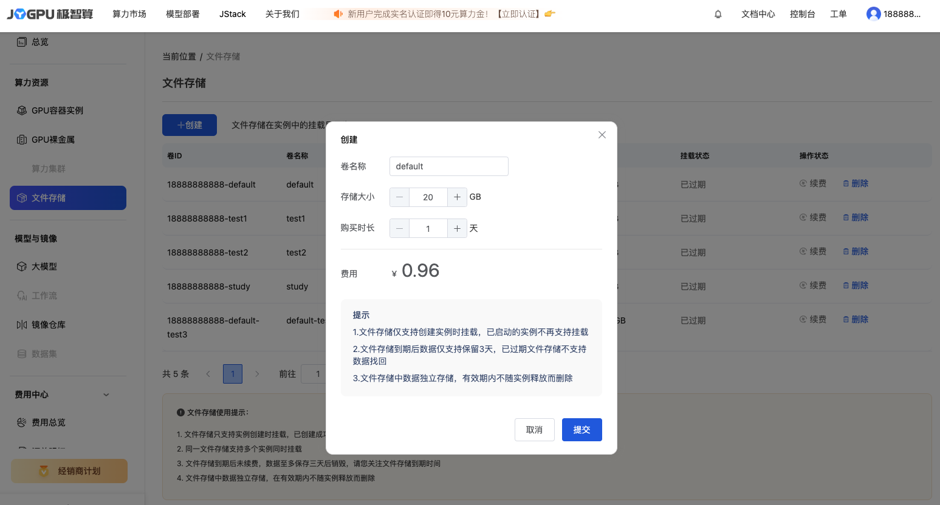
Task: Go to next page arrow
Action: (257, 374)
